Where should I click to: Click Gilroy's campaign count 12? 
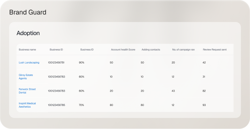(173, 77)
